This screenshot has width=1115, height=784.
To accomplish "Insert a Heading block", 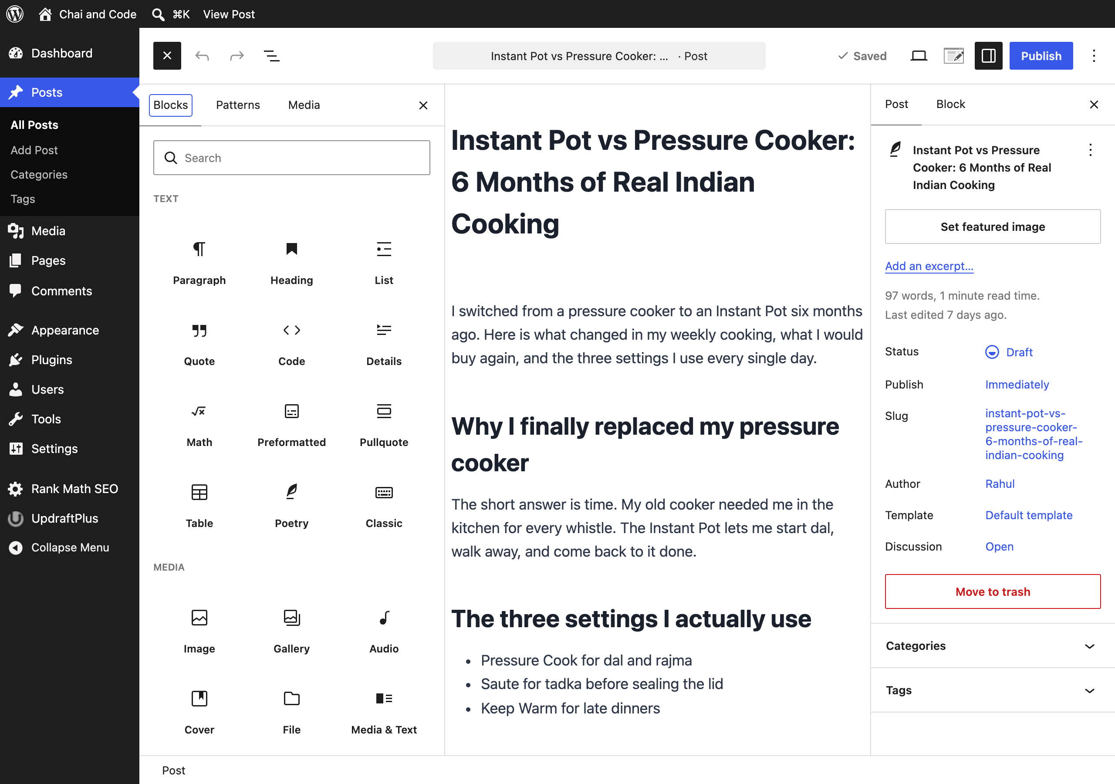I will click(x=291, y=262).
